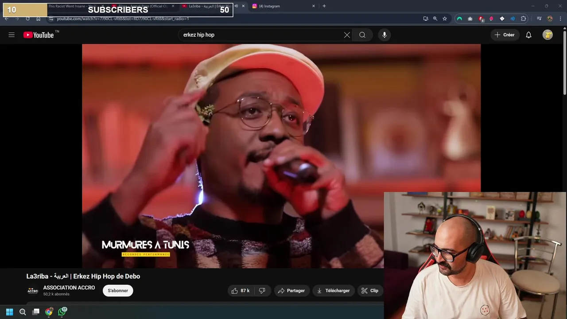
Task: Open a new browser tab
Action: tap(324, 6)
